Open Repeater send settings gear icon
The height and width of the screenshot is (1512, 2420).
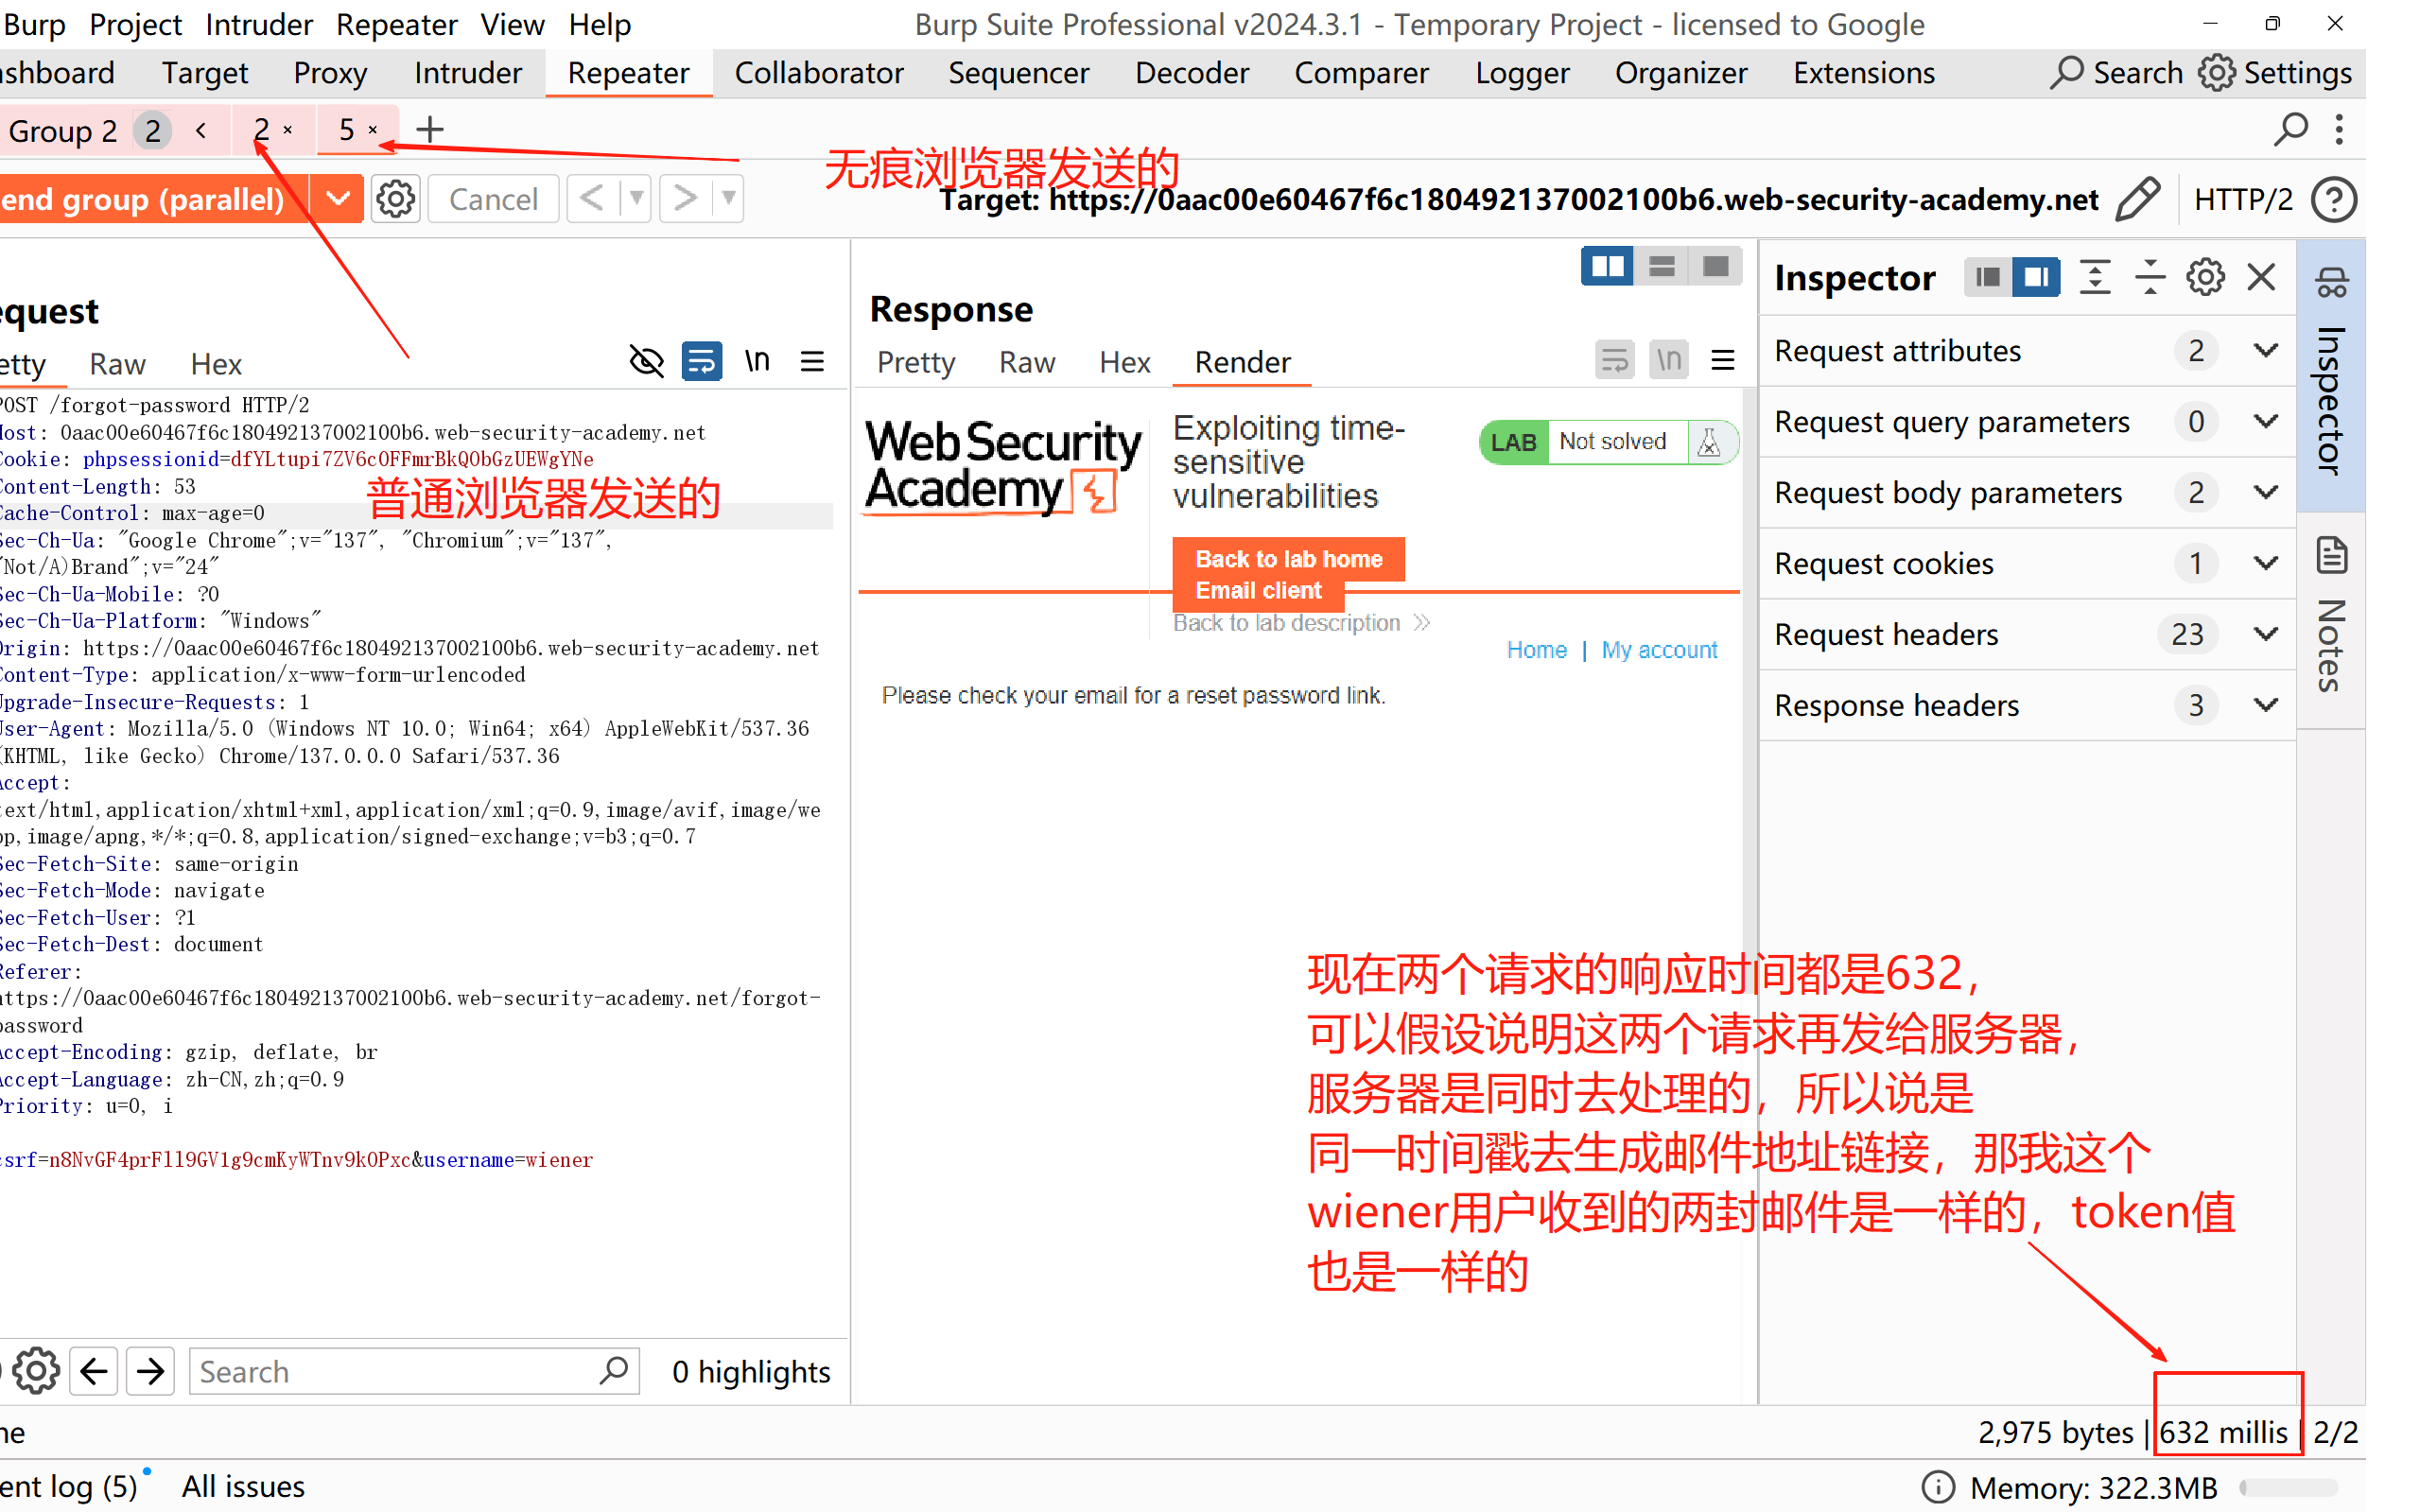(395, 199)
